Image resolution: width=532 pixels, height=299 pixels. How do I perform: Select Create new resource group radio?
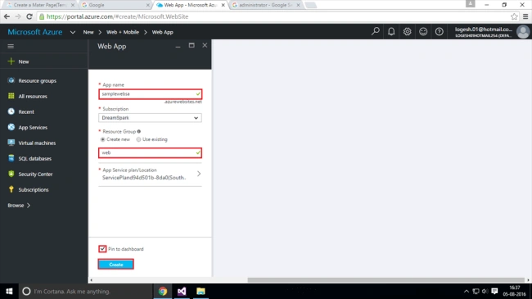102,139
